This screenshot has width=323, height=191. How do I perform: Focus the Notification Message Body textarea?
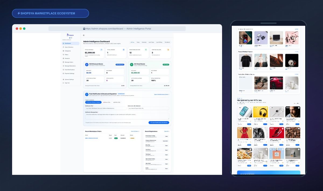[x=127, y=116]
